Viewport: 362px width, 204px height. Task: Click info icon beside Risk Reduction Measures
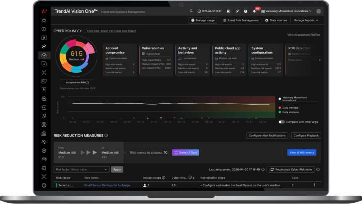[x=106, y=136]
